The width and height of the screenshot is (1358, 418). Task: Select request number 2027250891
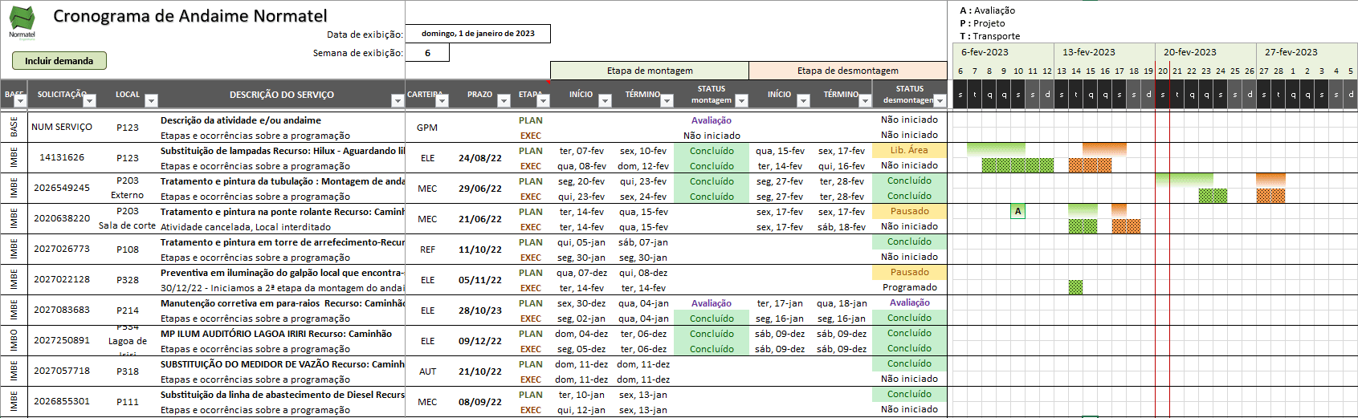point(62,340)
